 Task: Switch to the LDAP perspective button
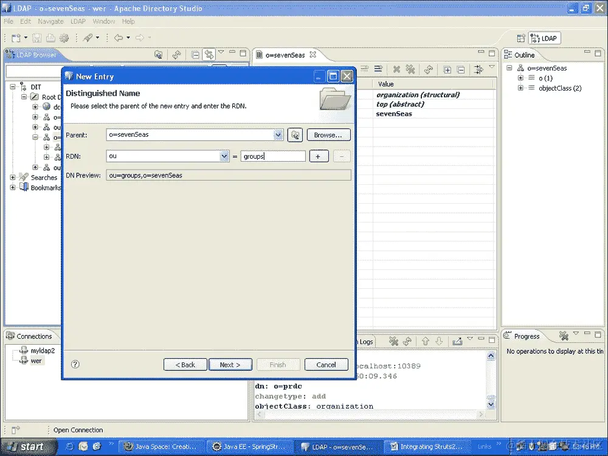point(545,38)
